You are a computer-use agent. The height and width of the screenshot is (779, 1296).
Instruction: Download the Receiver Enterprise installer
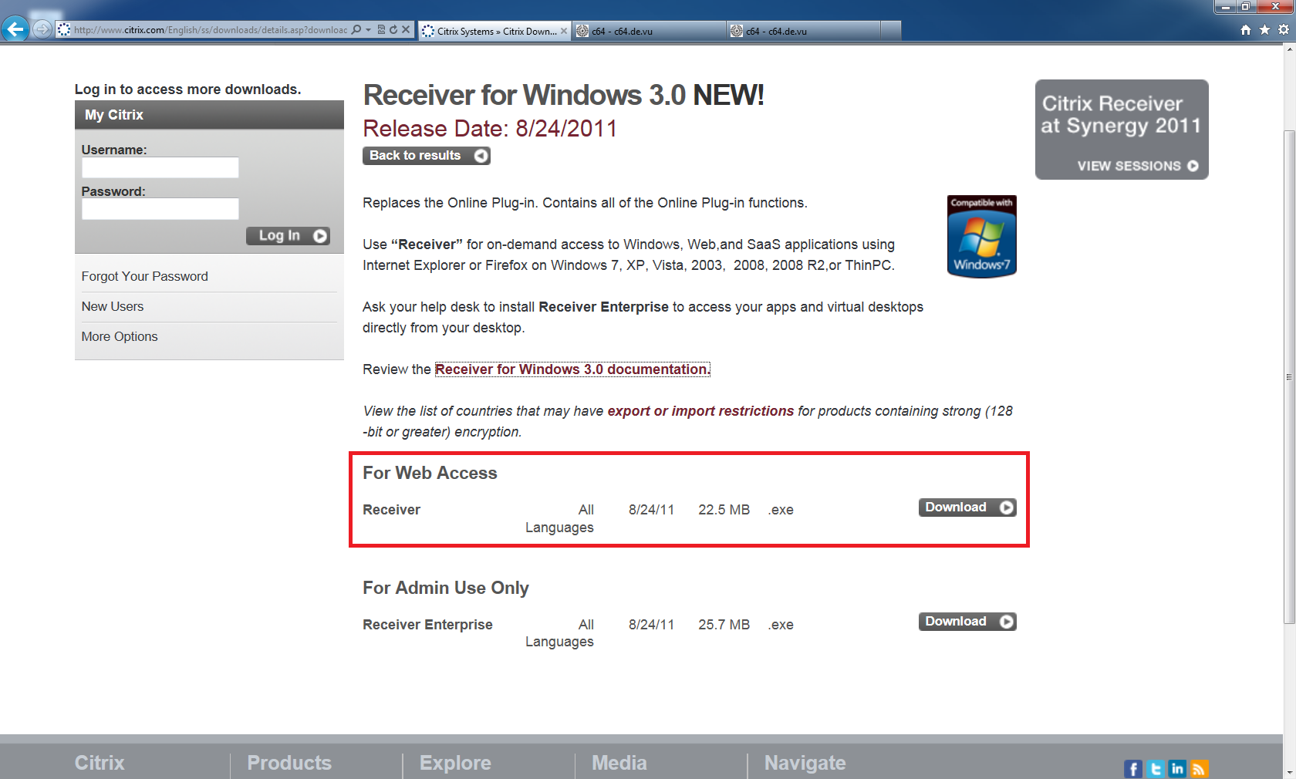[967, 622]
